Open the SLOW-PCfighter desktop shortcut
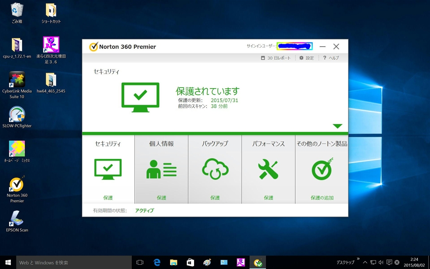This screenshot has width=430, height=269. point(17,117)
